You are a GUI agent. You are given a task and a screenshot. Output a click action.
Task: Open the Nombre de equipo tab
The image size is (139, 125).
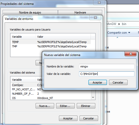[30, 12]
